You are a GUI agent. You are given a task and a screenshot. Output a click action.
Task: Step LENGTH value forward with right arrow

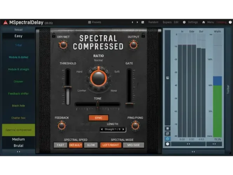click(x=123, y=129)
